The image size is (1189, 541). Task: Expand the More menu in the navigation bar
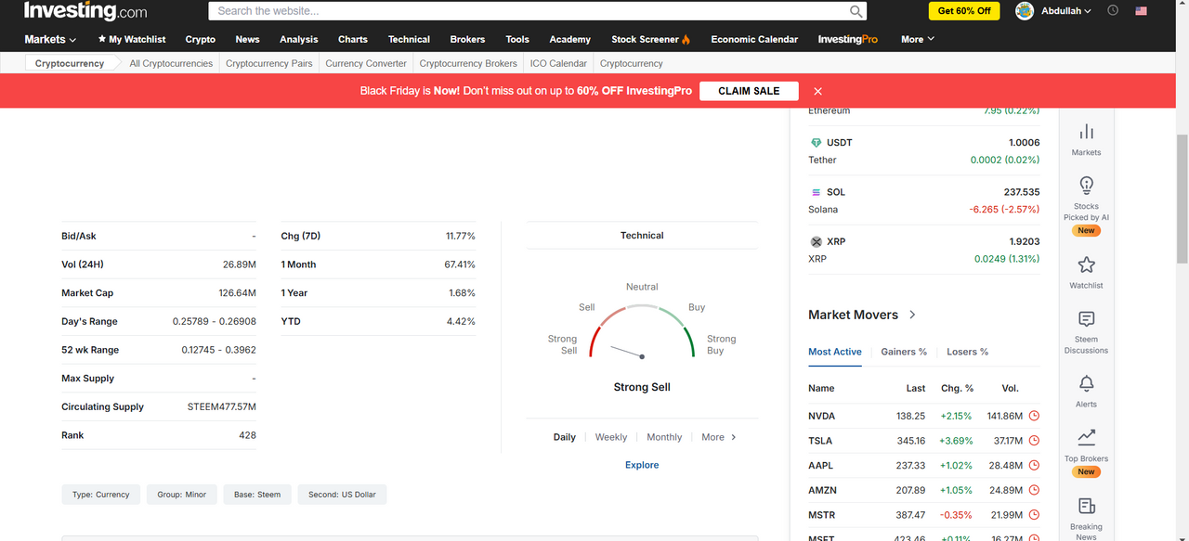(917, 39)
